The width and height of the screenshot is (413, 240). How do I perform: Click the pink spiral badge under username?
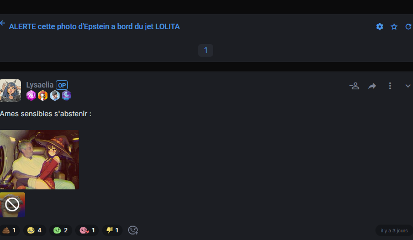click(31, 96)
